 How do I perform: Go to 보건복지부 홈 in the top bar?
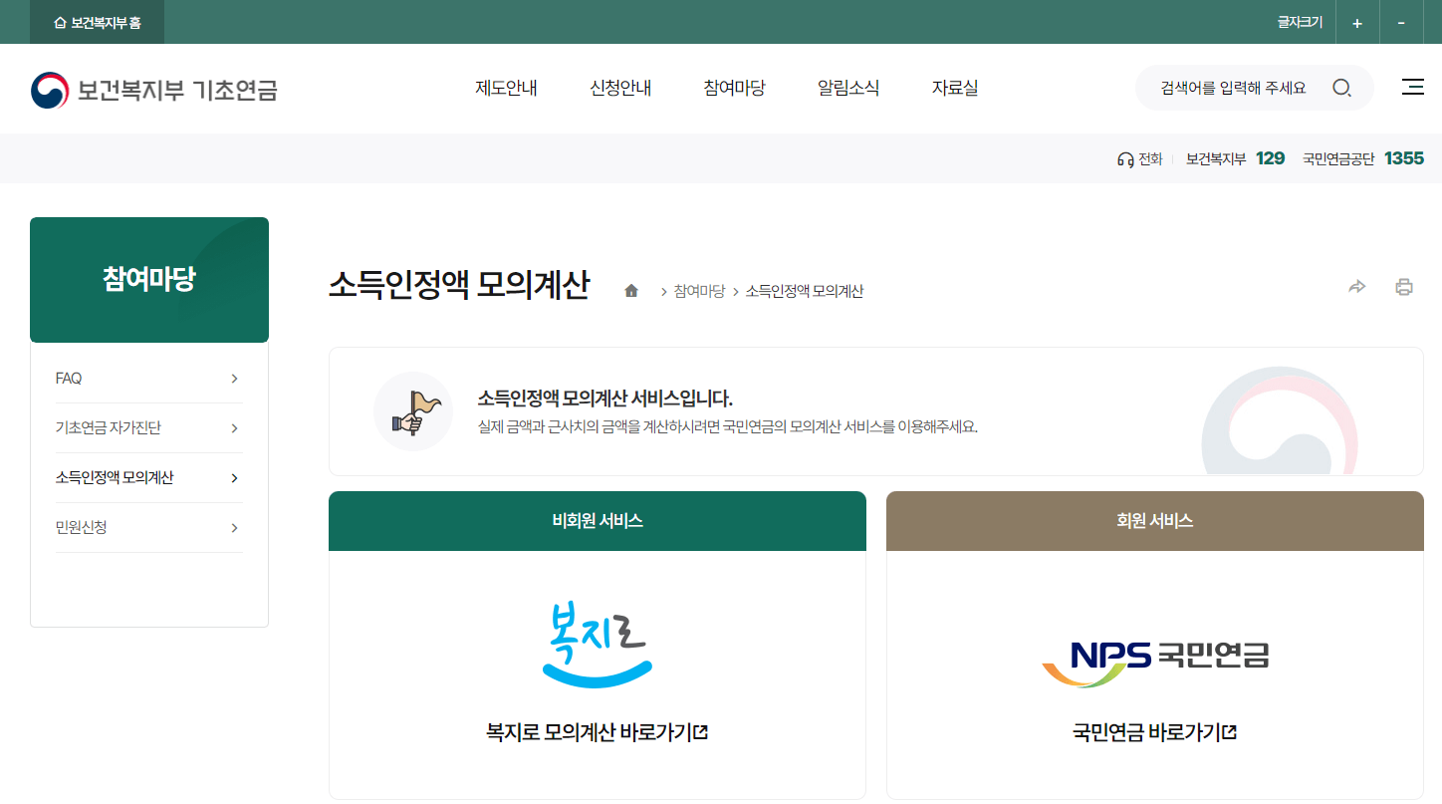[x=96, y=21]
